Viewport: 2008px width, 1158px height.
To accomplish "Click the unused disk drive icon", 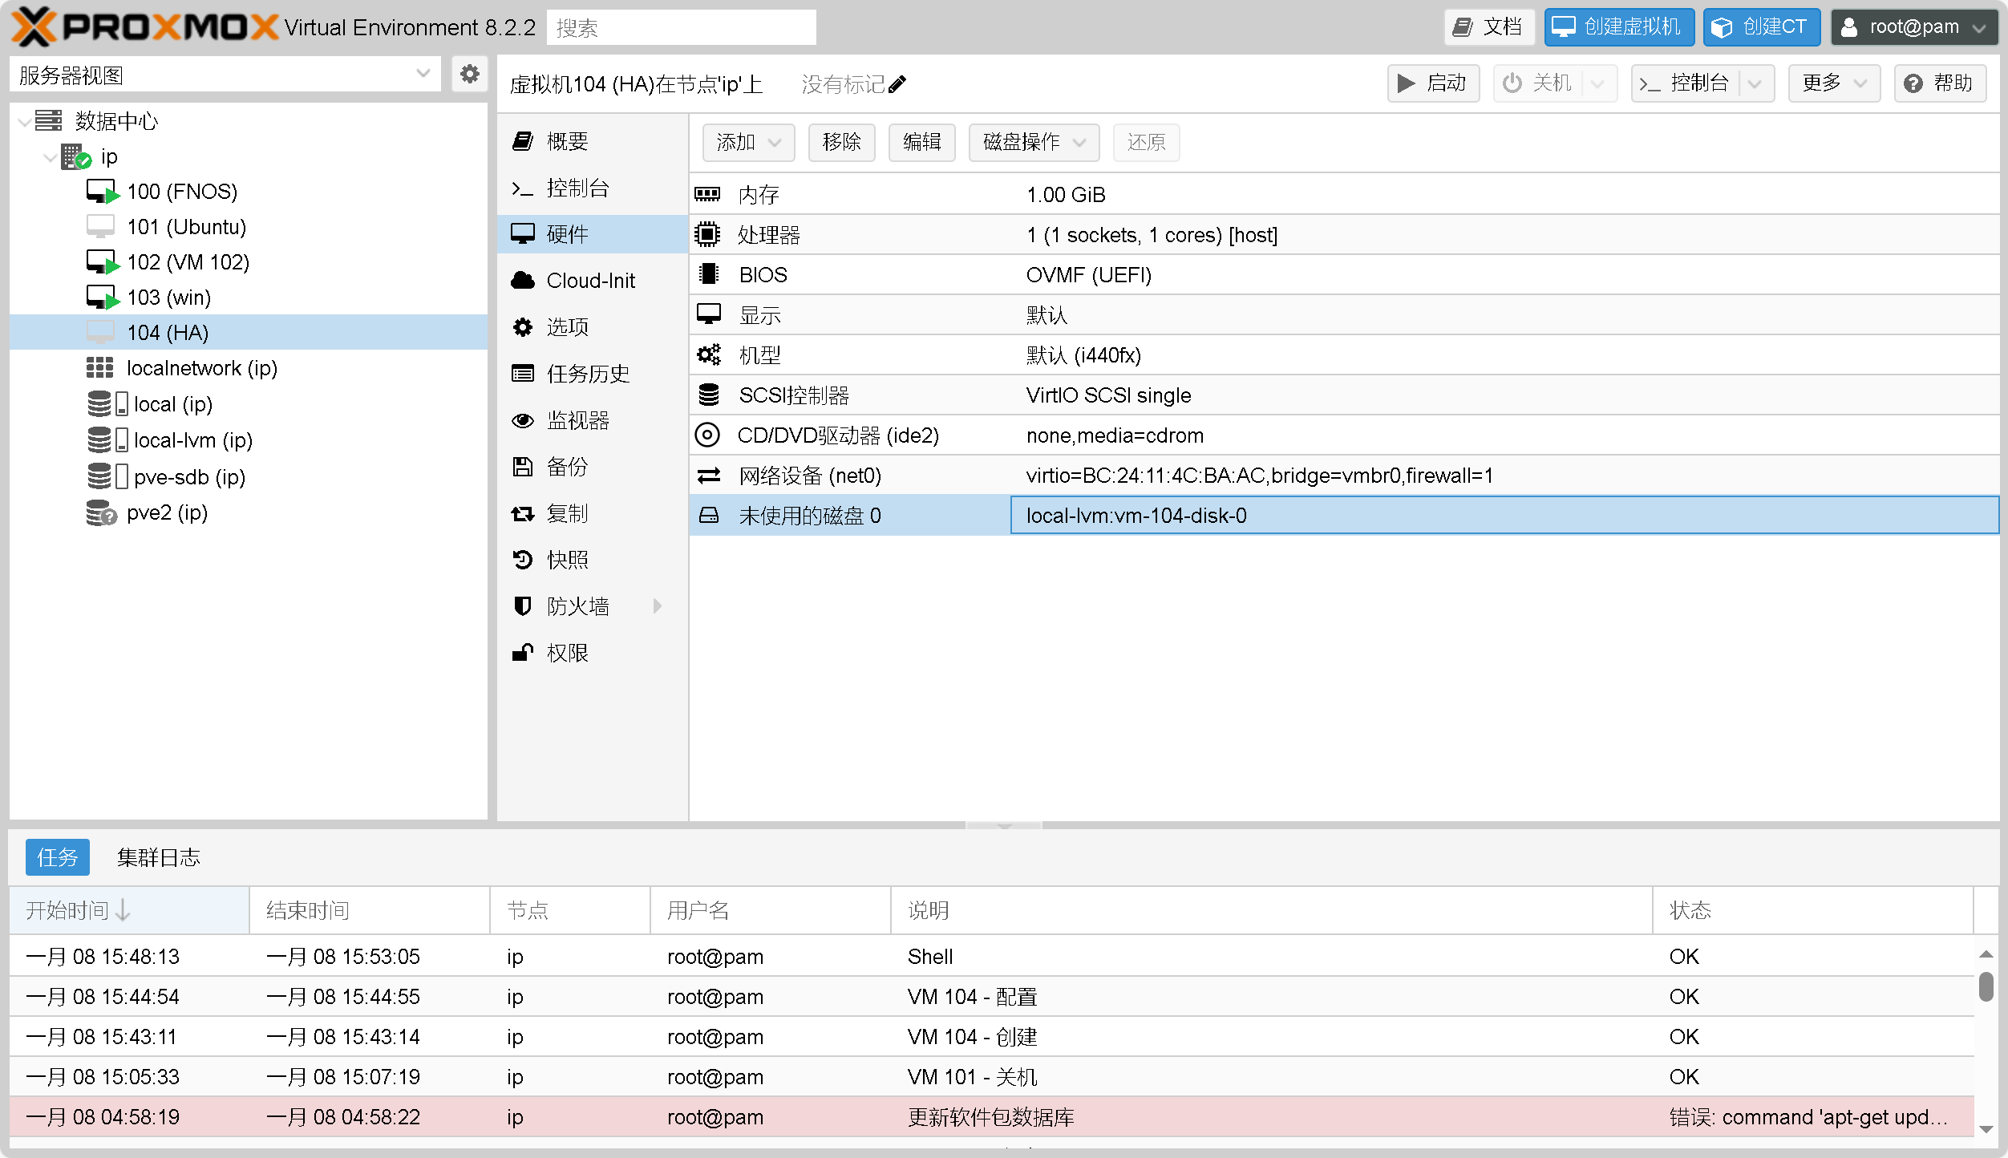I will point(709,515).
